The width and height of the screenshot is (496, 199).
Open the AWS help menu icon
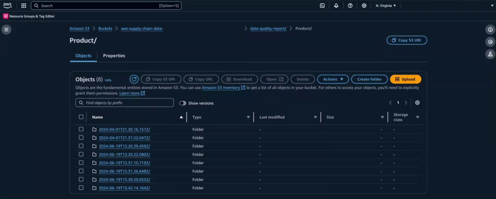tap(350, 5)
